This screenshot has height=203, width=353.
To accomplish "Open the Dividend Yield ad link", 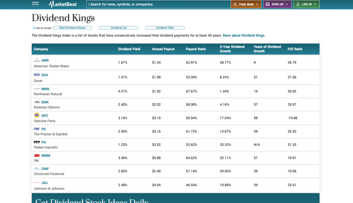I will coord(165,28).
